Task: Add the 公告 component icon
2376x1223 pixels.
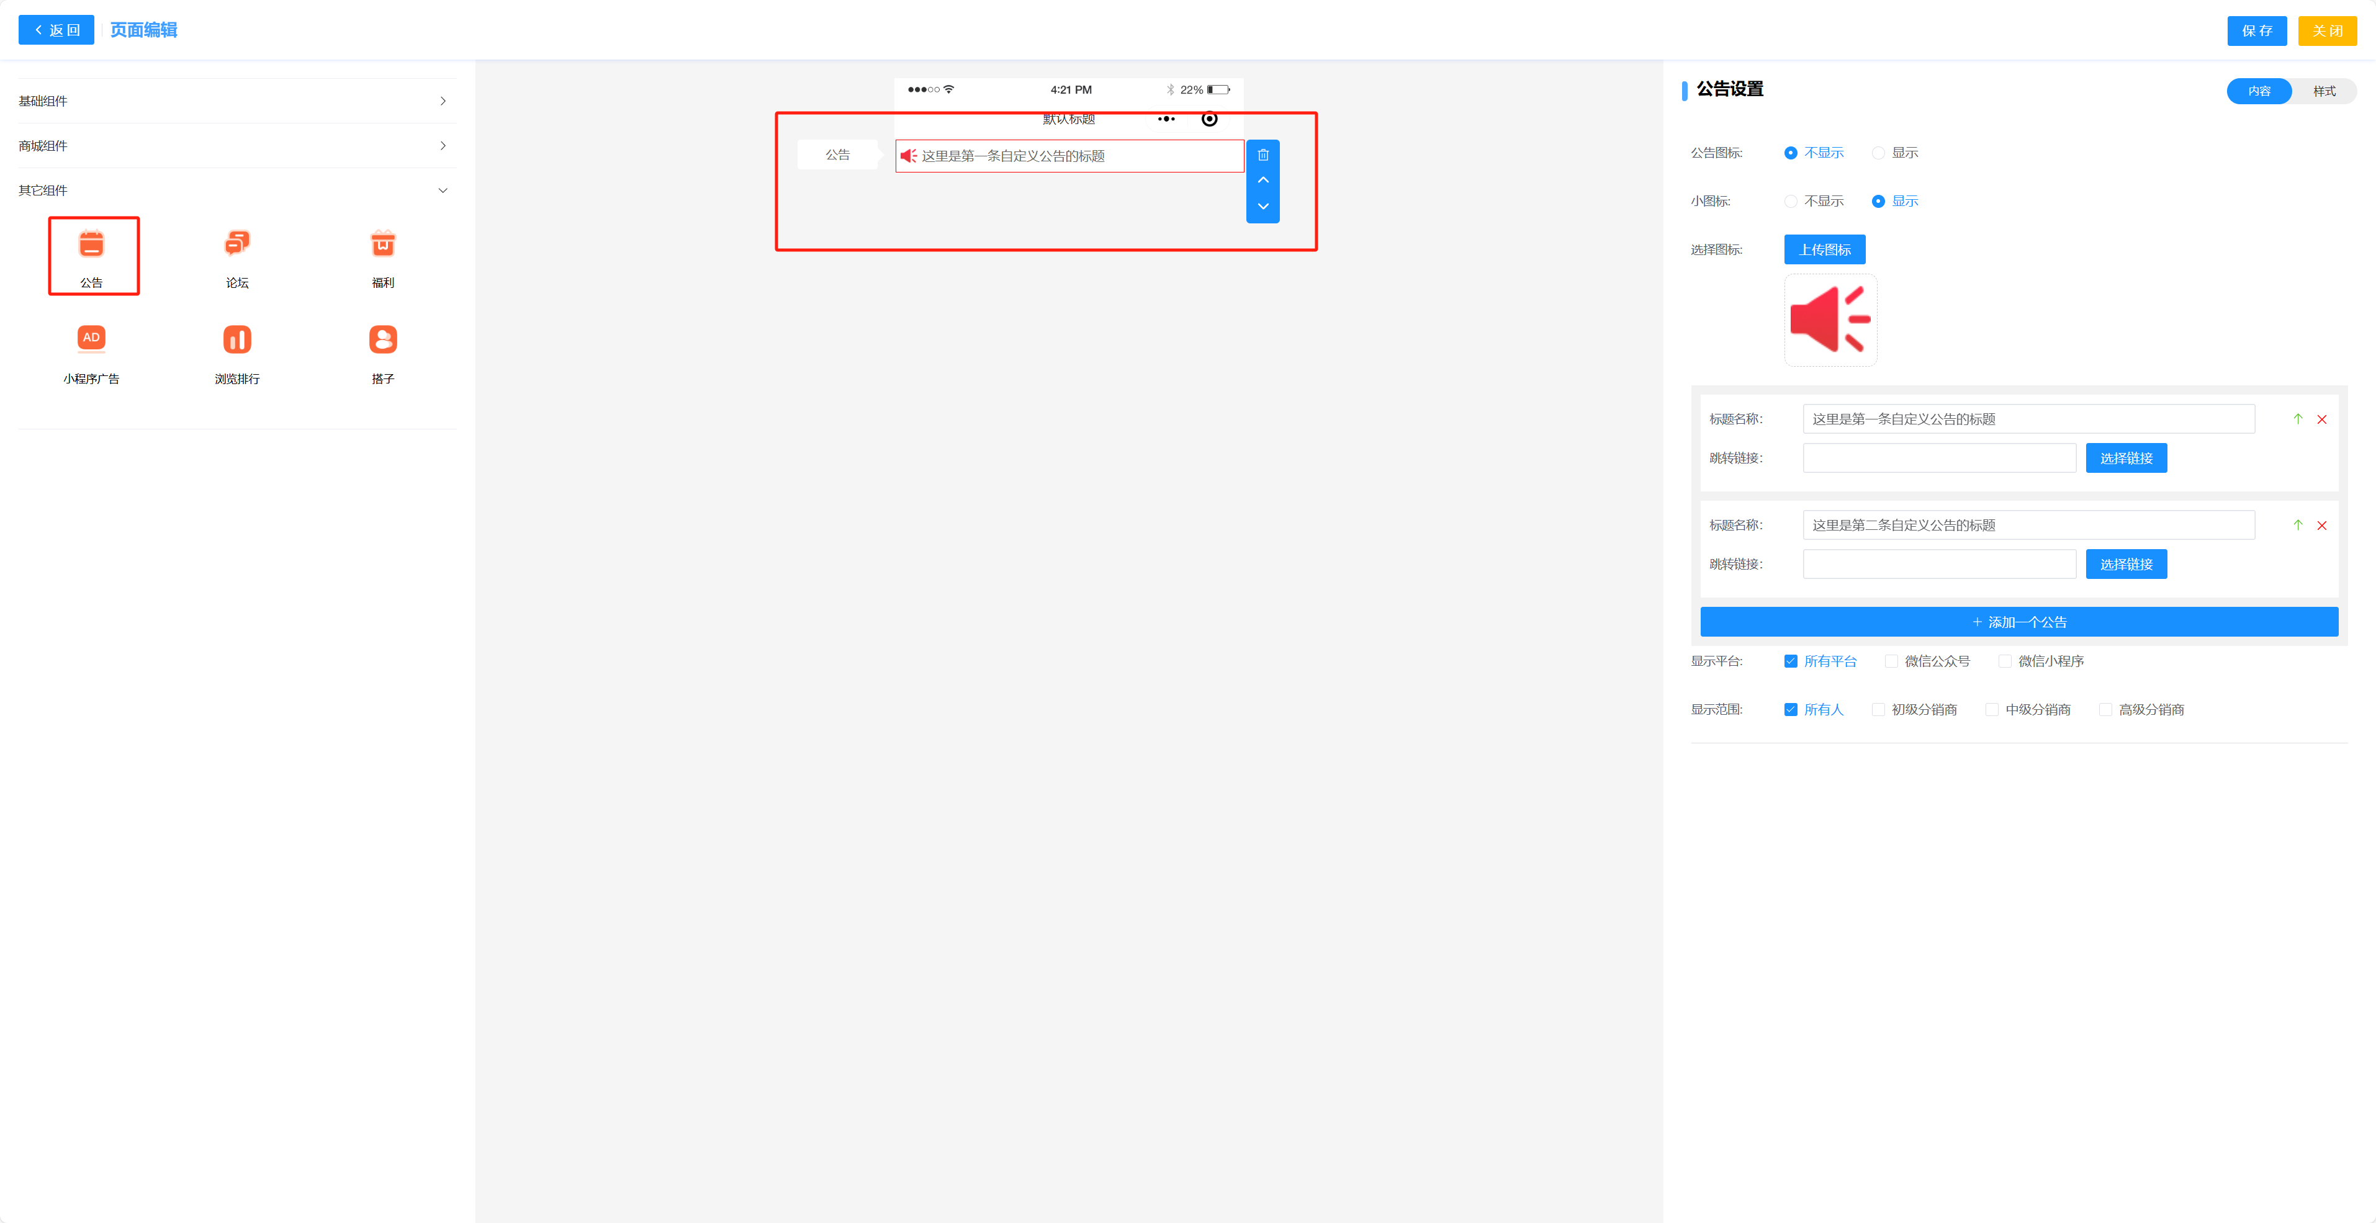Action: pos(91,244)
